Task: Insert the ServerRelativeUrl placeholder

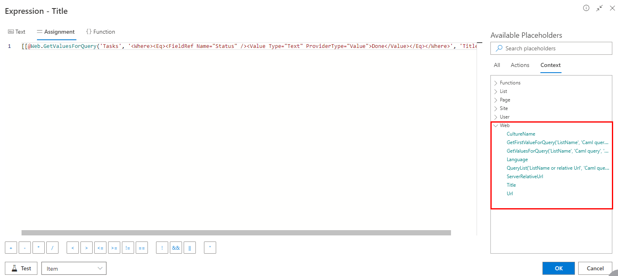Action: point(525,177)
